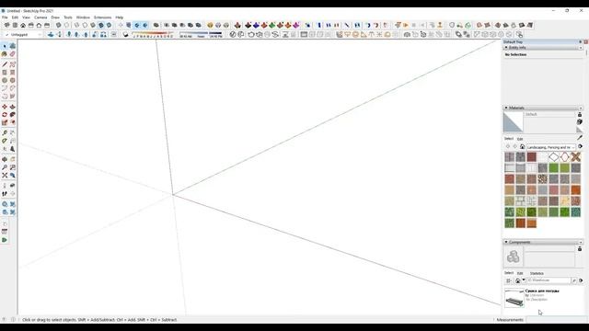Open the Draw menu

click(x=55, y=17)
